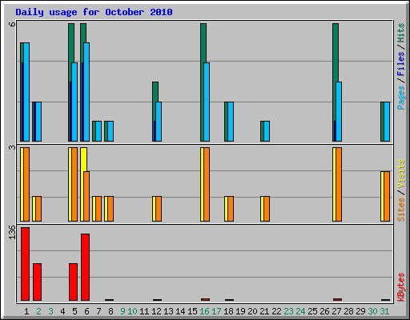Viewport: 410px width, 320px height.
Task: Select day label "2" on x-axis
Action: (x=38, y=311)
